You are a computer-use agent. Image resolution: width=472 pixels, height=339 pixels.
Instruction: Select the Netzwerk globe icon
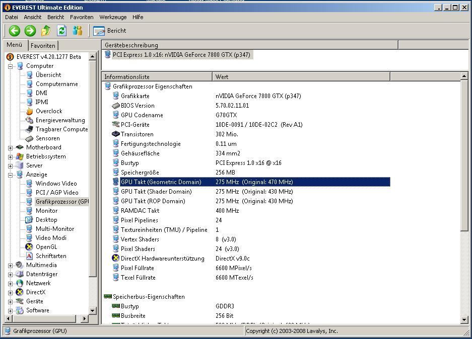[x=20, y=283]
